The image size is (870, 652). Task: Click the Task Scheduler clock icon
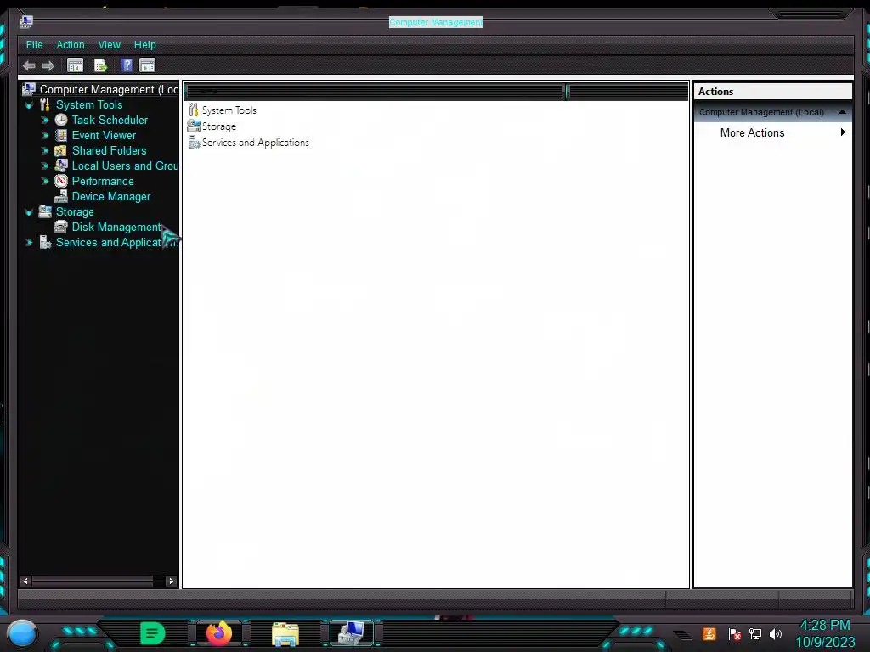pyautogui.click(x=61, y=120)
